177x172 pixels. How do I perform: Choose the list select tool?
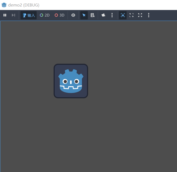click(x=93, y=15)
